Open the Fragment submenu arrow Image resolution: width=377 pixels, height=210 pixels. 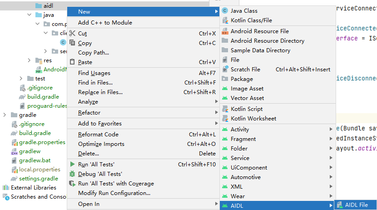click(331, 139)
